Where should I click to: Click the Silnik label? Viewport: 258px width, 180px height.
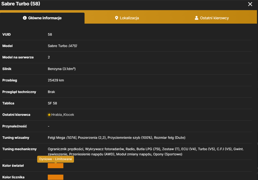click(x=7, y=69)
